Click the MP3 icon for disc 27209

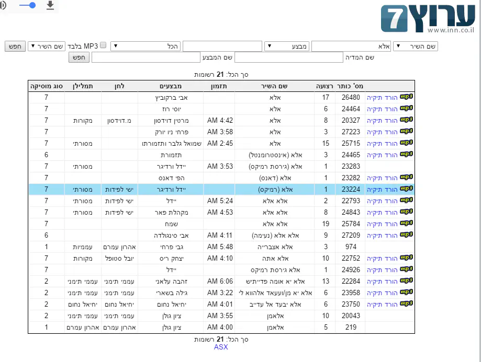[x=407, y=235]
